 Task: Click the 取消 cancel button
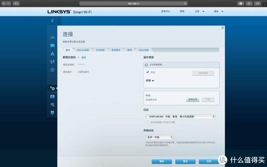[x=185, y=161]
